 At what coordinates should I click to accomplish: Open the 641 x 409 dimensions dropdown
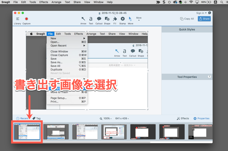(122, 118)
